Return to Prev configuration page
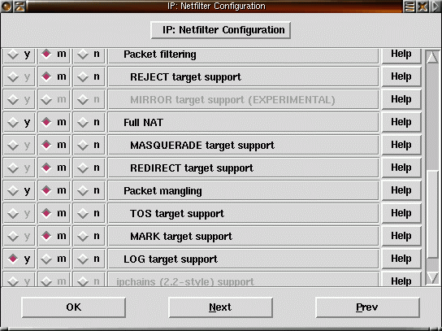442x331 pixels. tap(367, 307)
